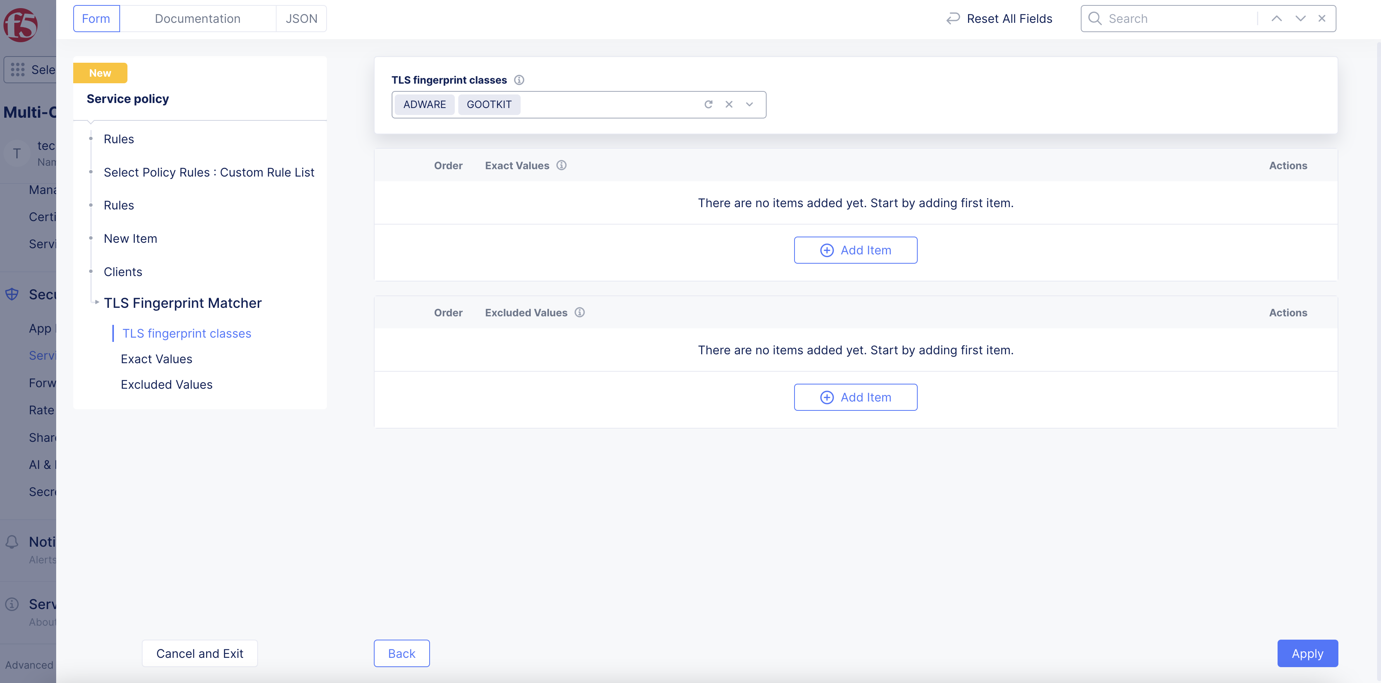Switch to the JSON tab

[301, 19]
